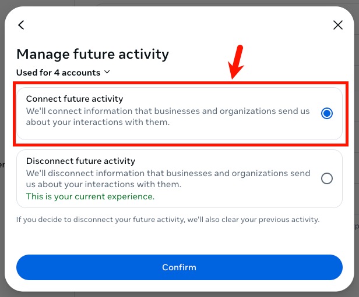Image resolution: width=359 pixels, height=297 pixels.
Task: Expand the 'Used for 4 accounts' chevron
Action: pyautogui.click(x=107, y=73)
